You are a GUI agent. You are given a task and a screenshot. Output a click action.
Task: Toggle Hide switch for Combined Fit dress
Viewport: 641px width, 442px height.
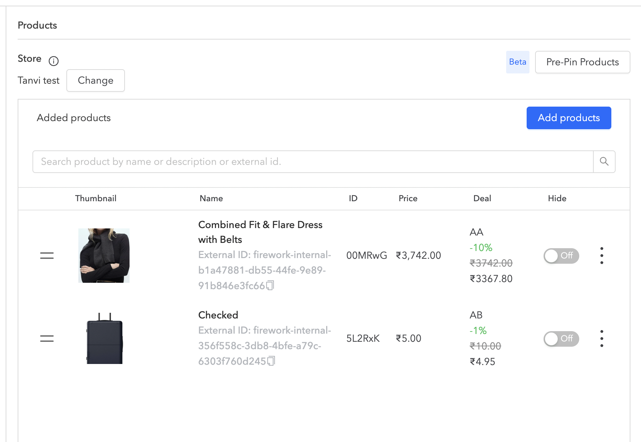[561, 256]
